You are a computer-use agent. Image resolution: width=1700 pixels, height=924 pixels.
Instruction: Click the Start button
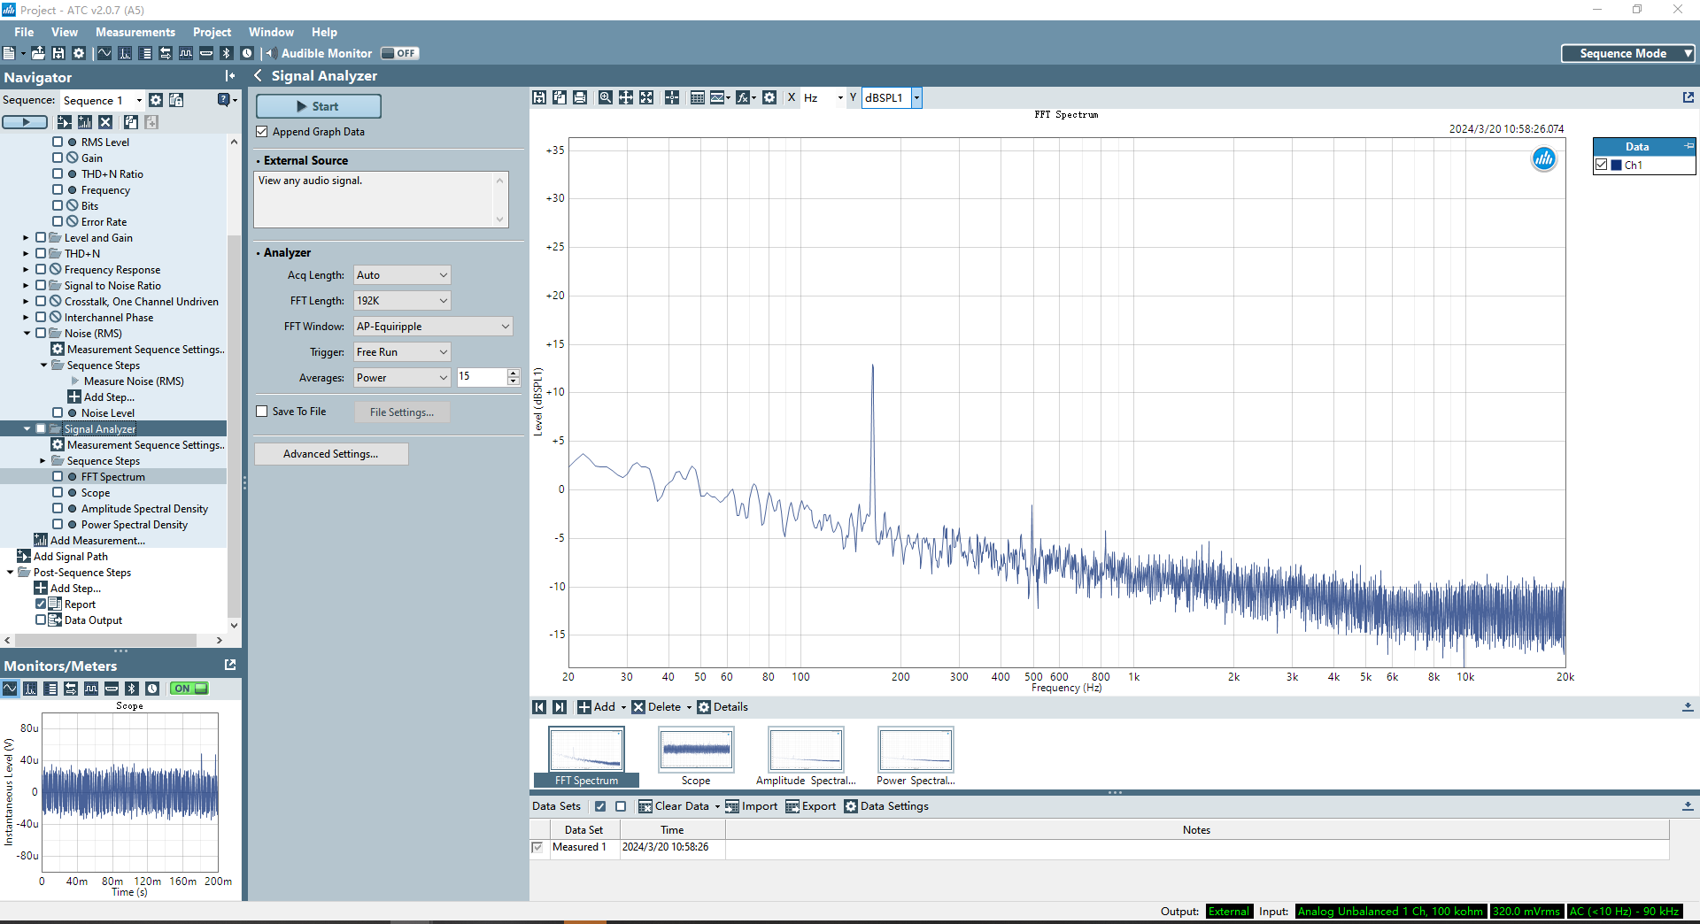pos(319,106)
